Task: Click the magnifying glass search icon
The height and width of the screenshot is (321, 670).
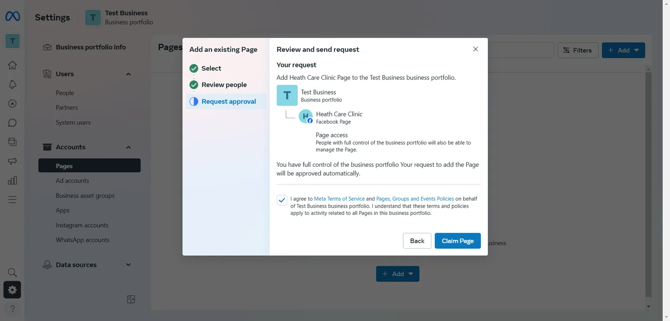Action: (x=13, y=273)
